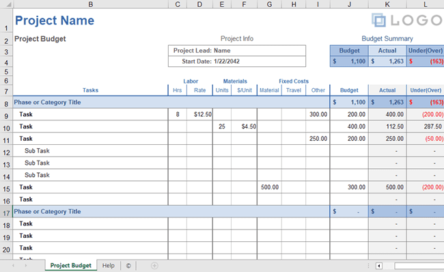Select column D header
The width and height of the screenshot is (444, 272).
(x=199, y=4)
